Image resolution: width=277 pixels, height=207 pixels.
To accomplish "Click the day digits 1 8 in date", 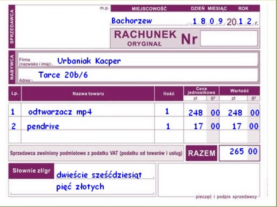I will (x=199, y=22).
